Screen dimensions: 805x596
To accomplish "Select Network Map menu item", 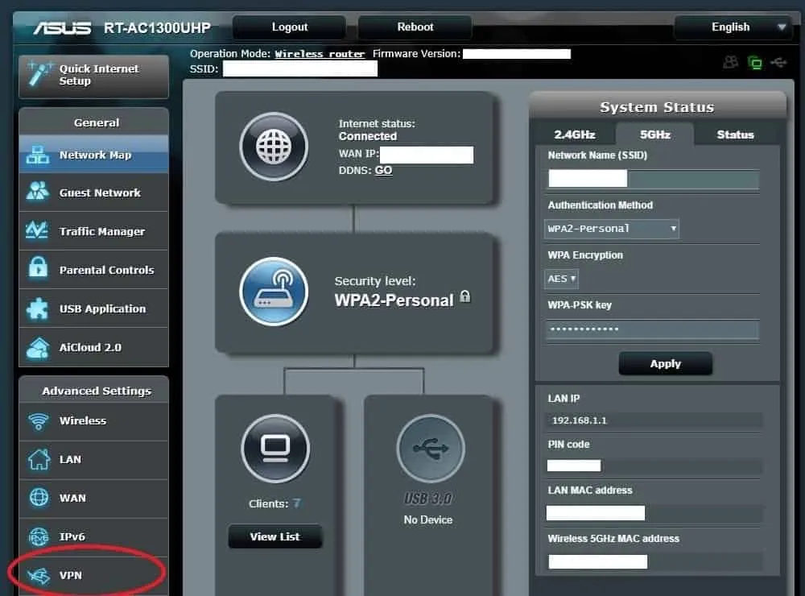I will 93,155.
